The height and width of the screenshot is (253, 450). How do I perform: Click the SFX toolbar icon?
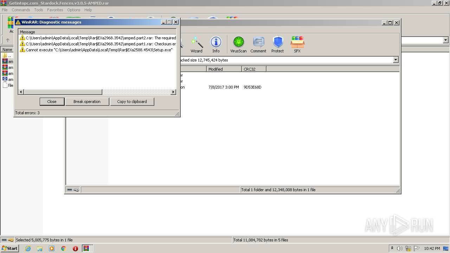tap(297, 45)
